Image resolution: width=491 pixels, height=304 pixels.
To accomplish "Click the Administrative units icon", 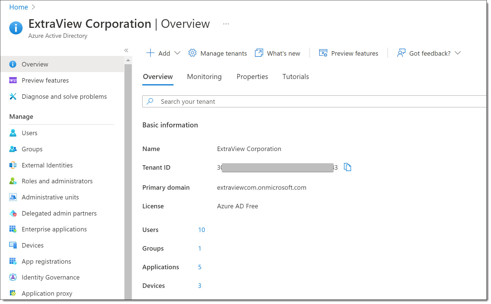I will click(13, 197).
